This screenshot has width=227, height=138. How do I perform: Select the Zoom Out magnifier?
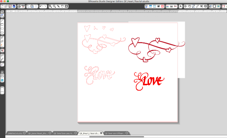coord(54,6)
